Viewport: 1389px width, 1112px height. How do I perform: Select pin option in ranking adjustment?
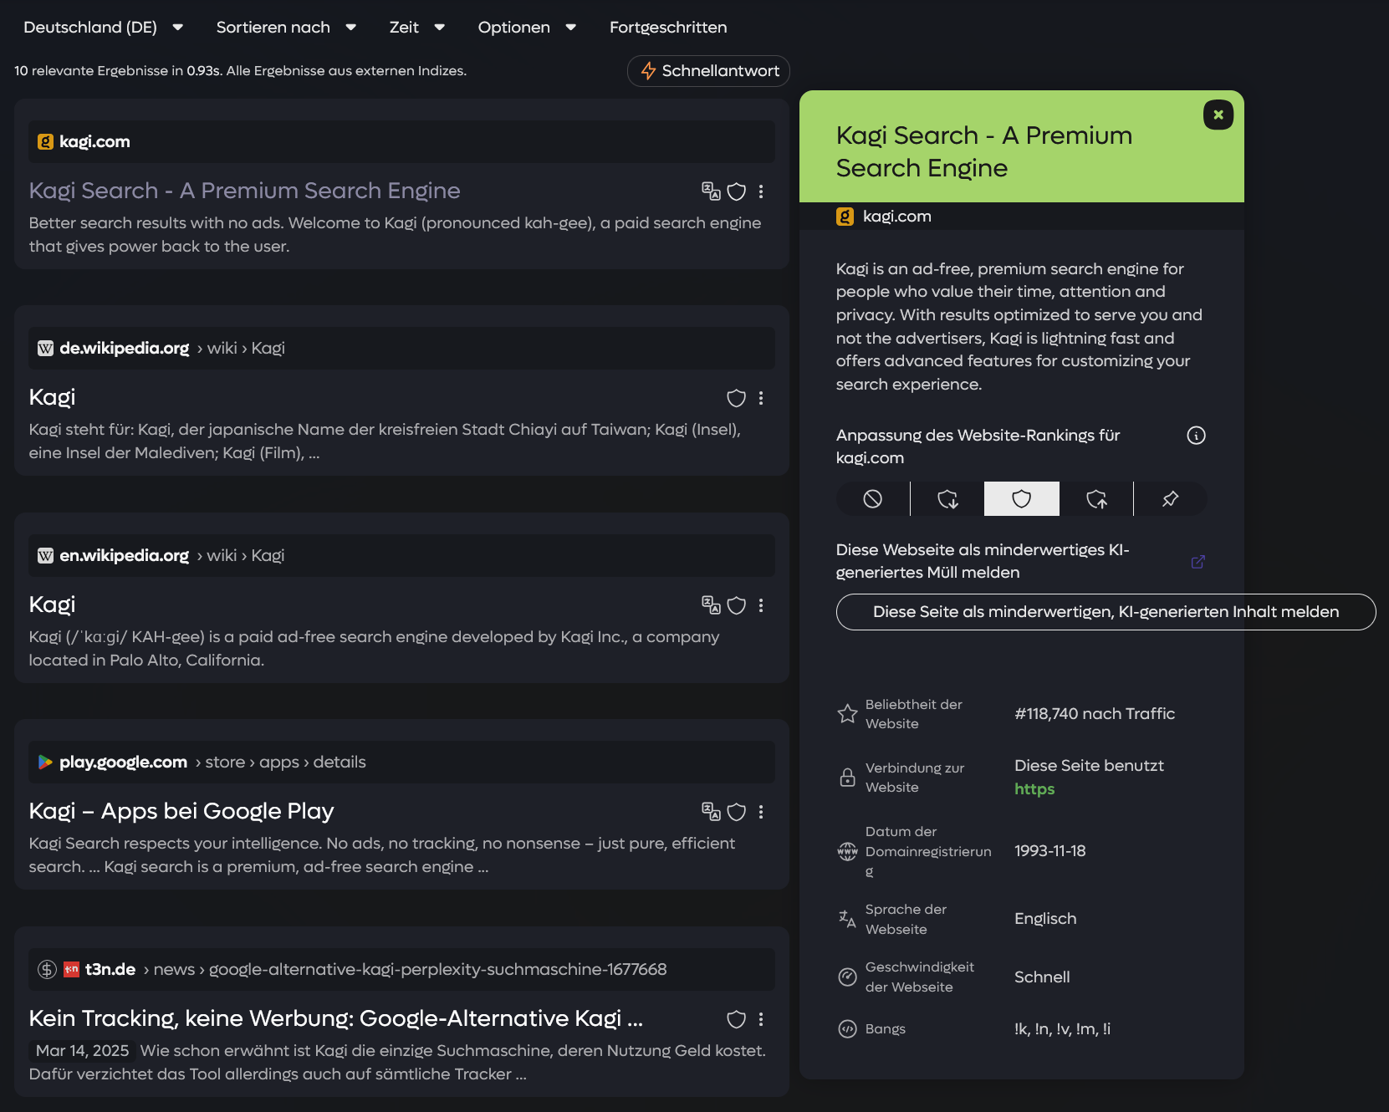(1170, 499)
